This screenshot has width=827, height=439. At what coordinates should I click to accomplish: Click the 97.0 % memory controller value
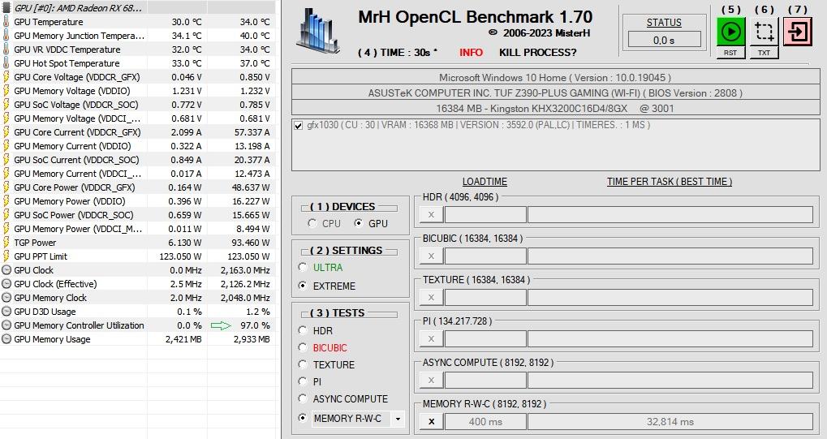point(256,325)
